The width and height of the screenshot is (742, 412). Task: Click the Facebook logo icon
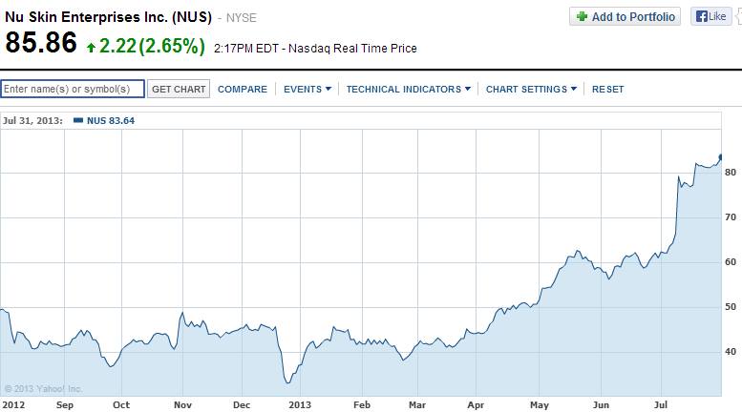[702, 16]
